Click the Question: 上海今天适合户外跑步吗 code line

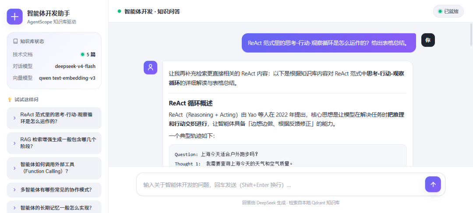click(x=217, y=154)
